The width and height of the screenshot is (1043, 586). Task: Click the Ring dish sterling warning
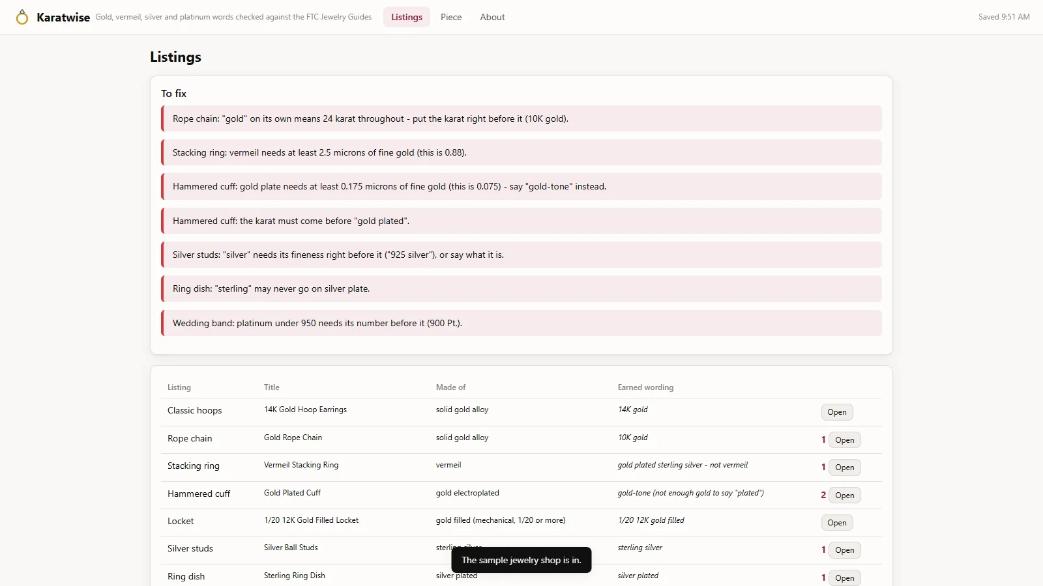pos(521,288)
